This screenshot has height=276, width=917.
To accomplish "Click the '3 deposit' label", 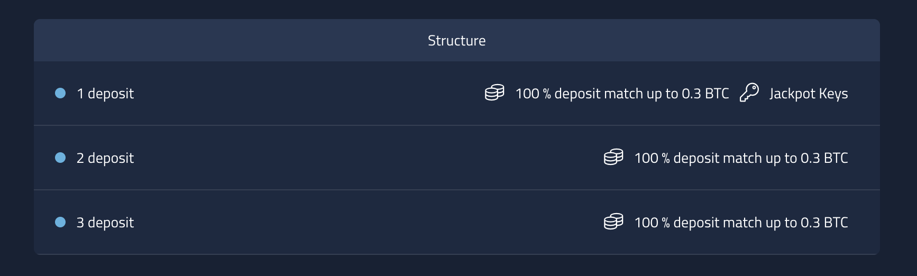I will [105, 223].
